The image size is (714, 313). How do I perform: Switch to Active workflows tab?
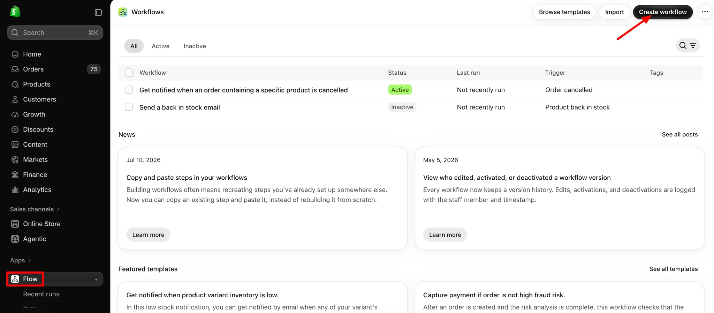pyautogui.click(x=160, y=46)
